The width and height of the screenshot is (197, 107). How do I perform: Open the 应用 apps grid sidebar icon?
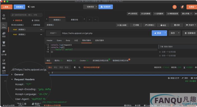pos(4,69)
